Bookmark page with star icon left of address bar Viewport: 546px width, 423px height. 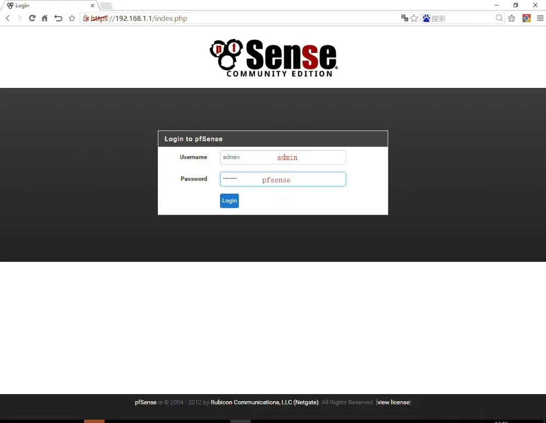(72, 18)
